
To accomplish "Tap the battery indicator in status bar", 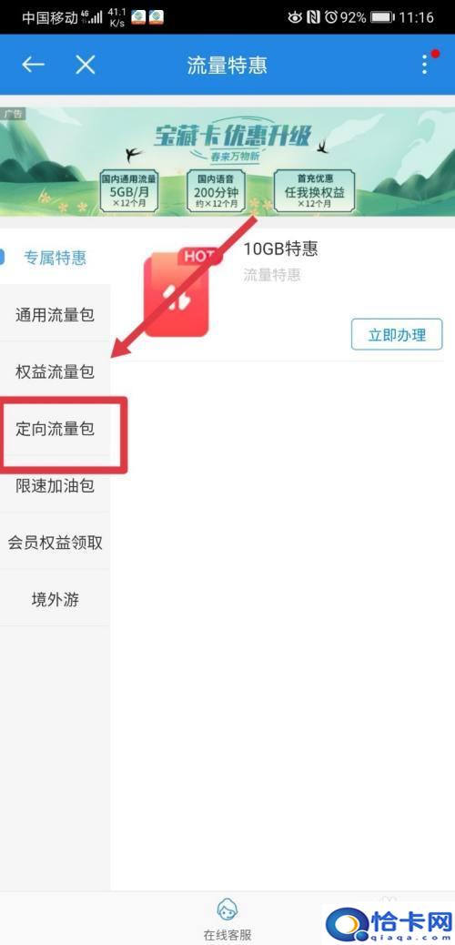I will click(x=382, y=17).
